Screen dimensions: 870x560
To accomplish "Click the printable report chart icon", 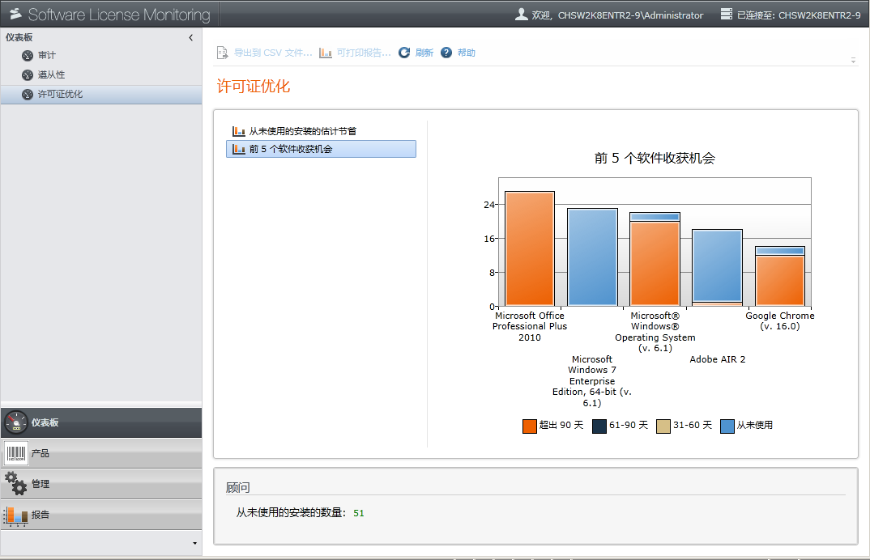I will [326, 53].
